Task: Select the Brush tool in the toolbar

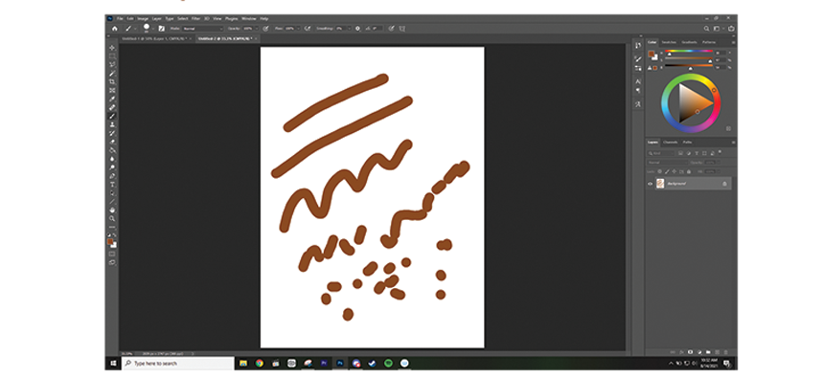Action: click(x=112, y=116)
